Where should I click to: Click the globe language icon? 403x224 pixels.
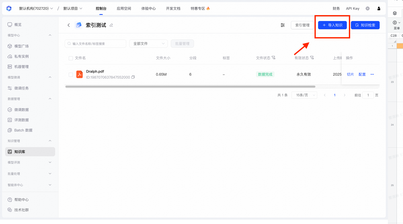coord(367,8)
